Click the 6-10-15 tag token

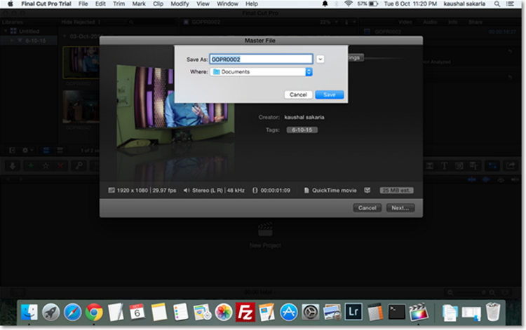302,130
